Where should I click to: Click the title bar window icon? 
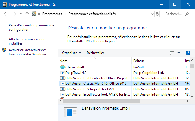(5, 5)
